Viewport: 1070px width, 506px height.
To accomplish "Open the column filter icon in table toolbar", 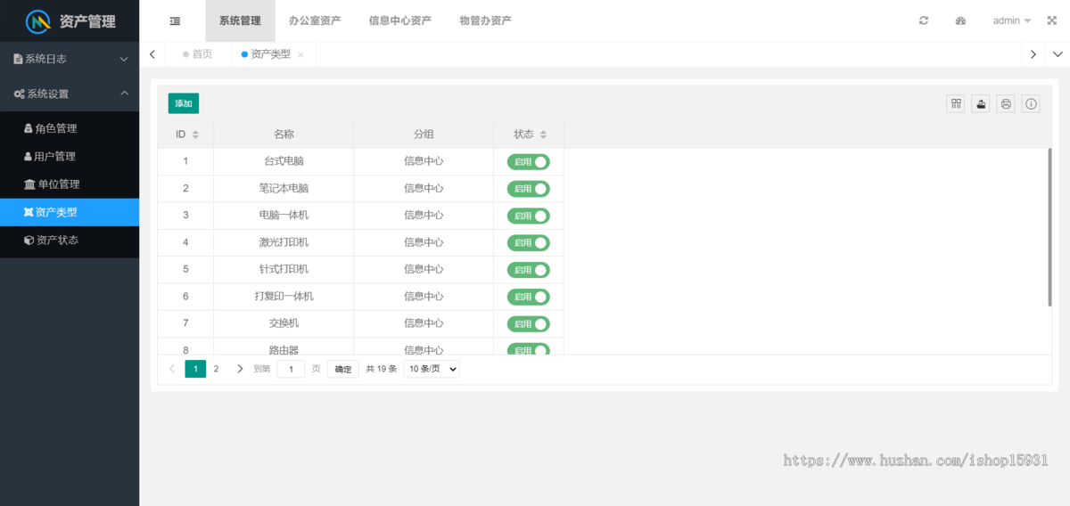I will (956, 103).
